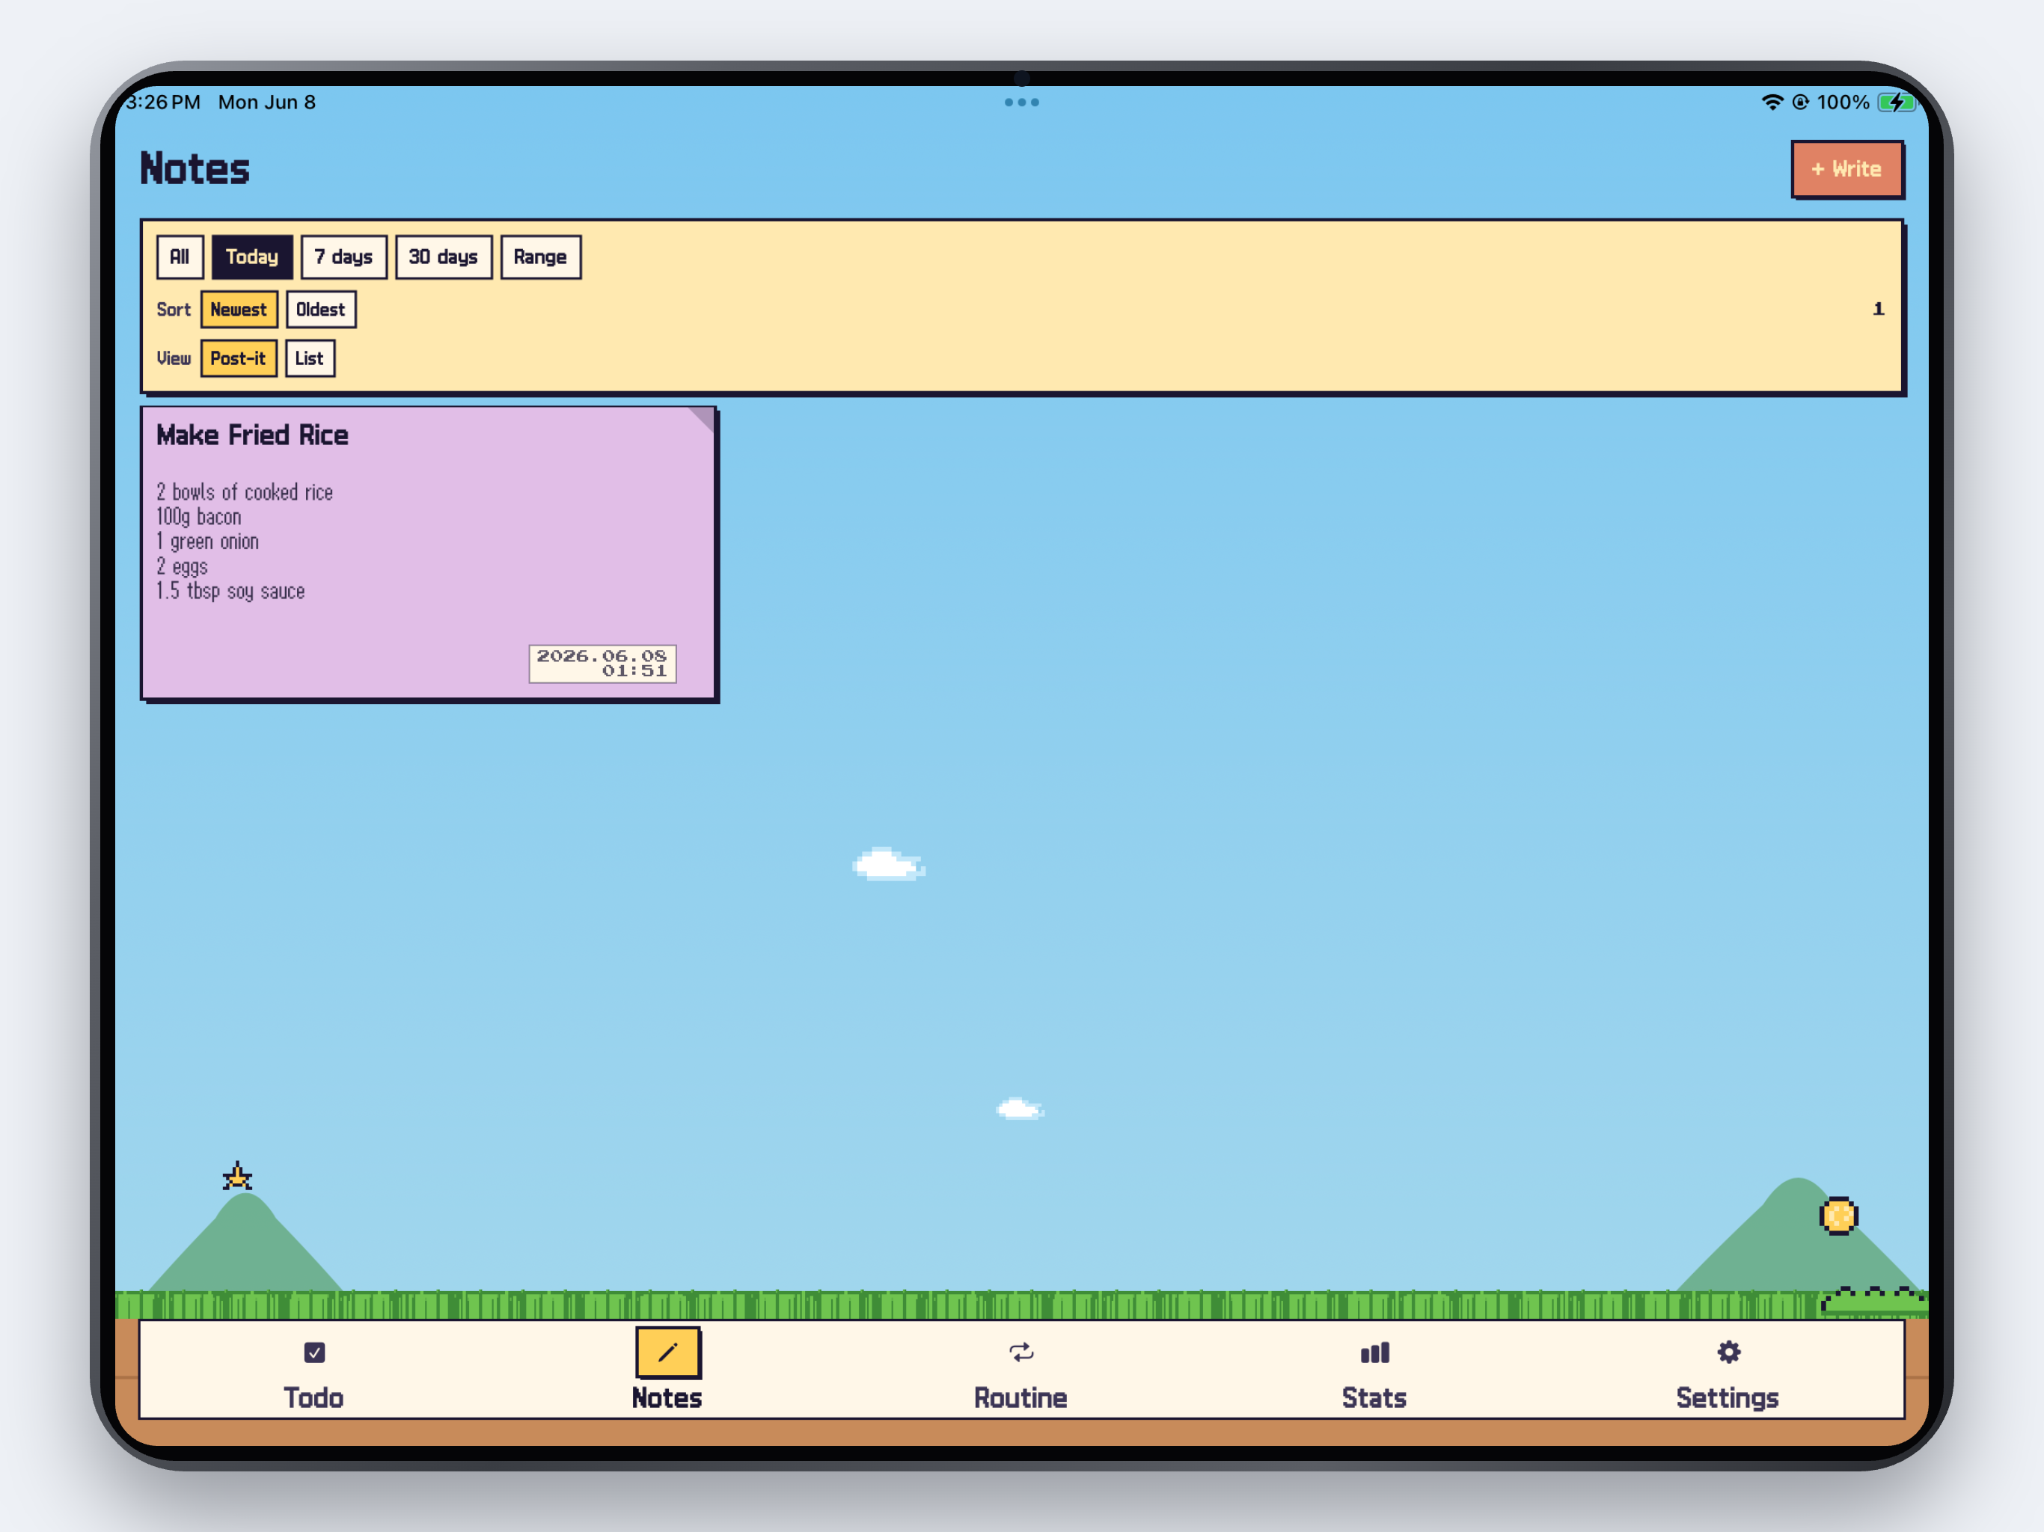Show all notes with the All filter

coord(180,257)
